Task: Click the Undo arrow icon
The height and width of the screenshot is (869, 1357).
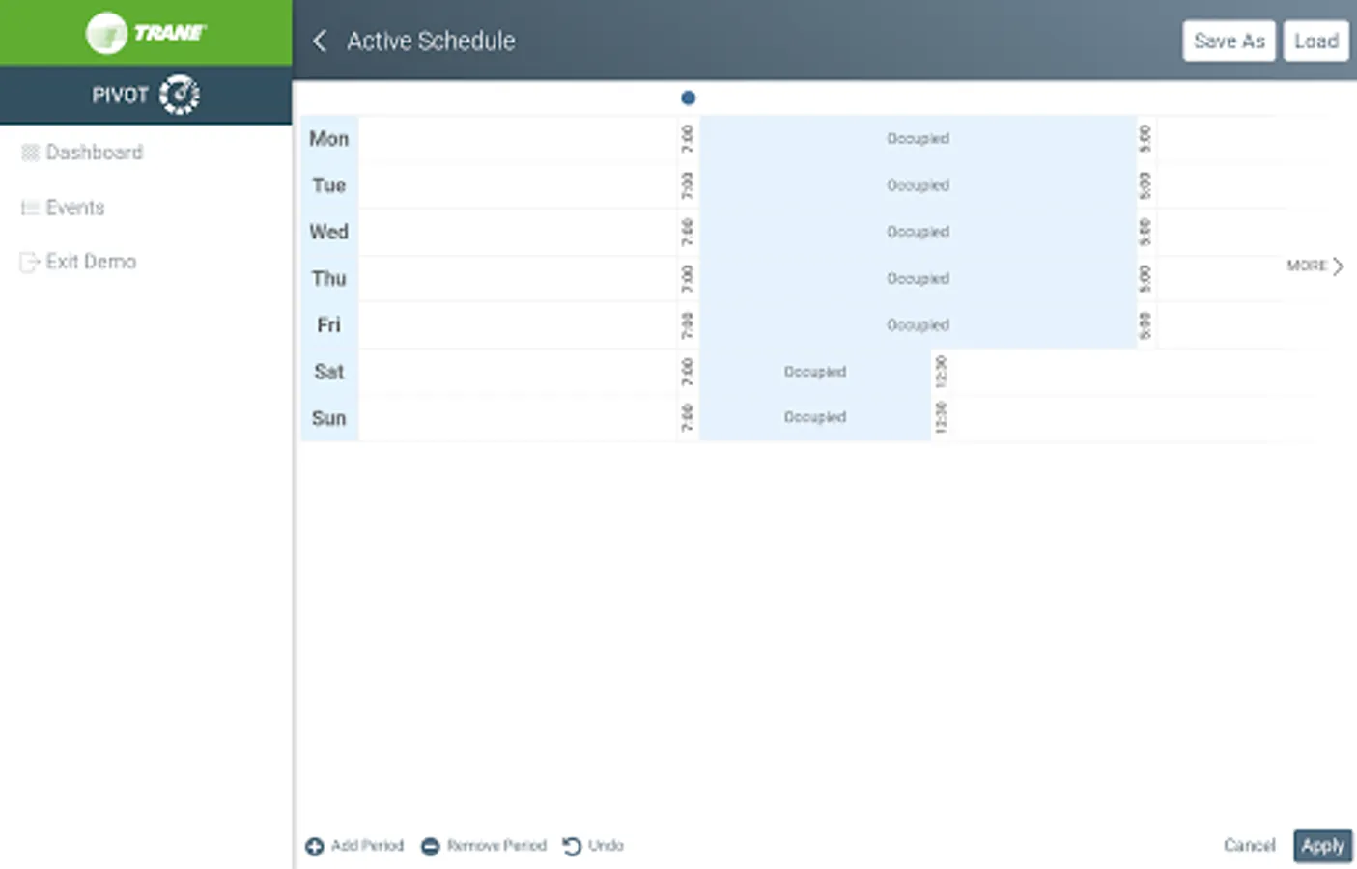Action: (572, 847)
